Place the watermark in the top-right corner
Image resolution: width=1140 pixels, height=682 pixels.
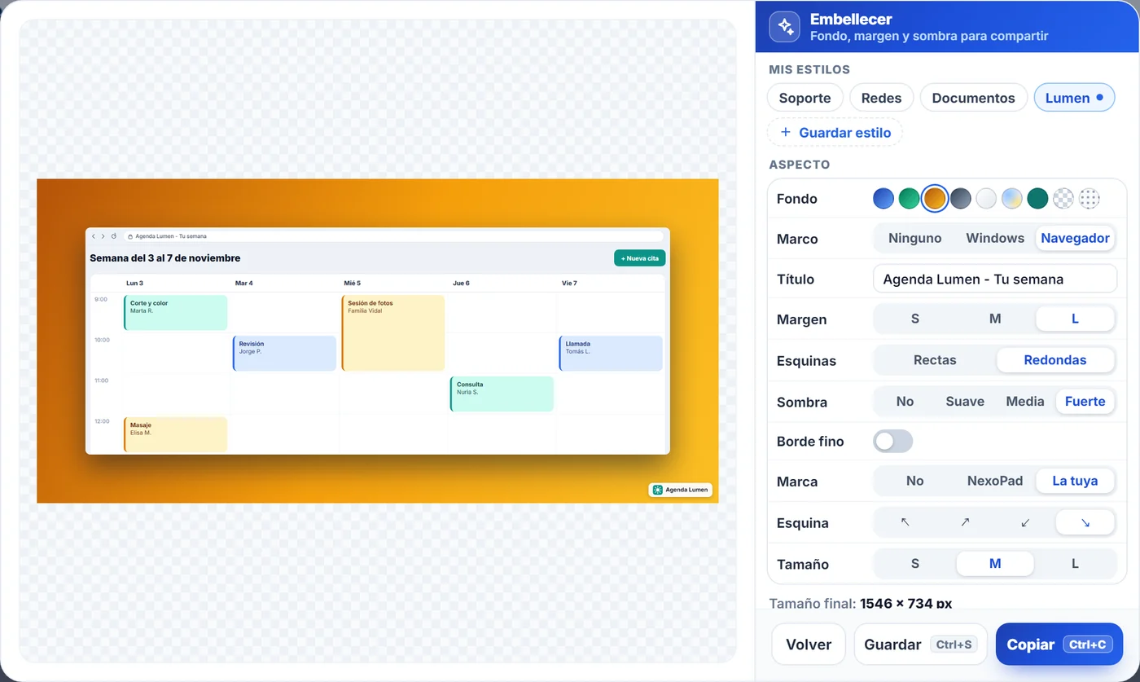point(965,522)
